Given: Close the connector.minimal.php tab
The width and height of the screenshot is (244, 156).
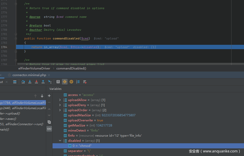Looking at the screenshot, I should [x=49, y=75].
